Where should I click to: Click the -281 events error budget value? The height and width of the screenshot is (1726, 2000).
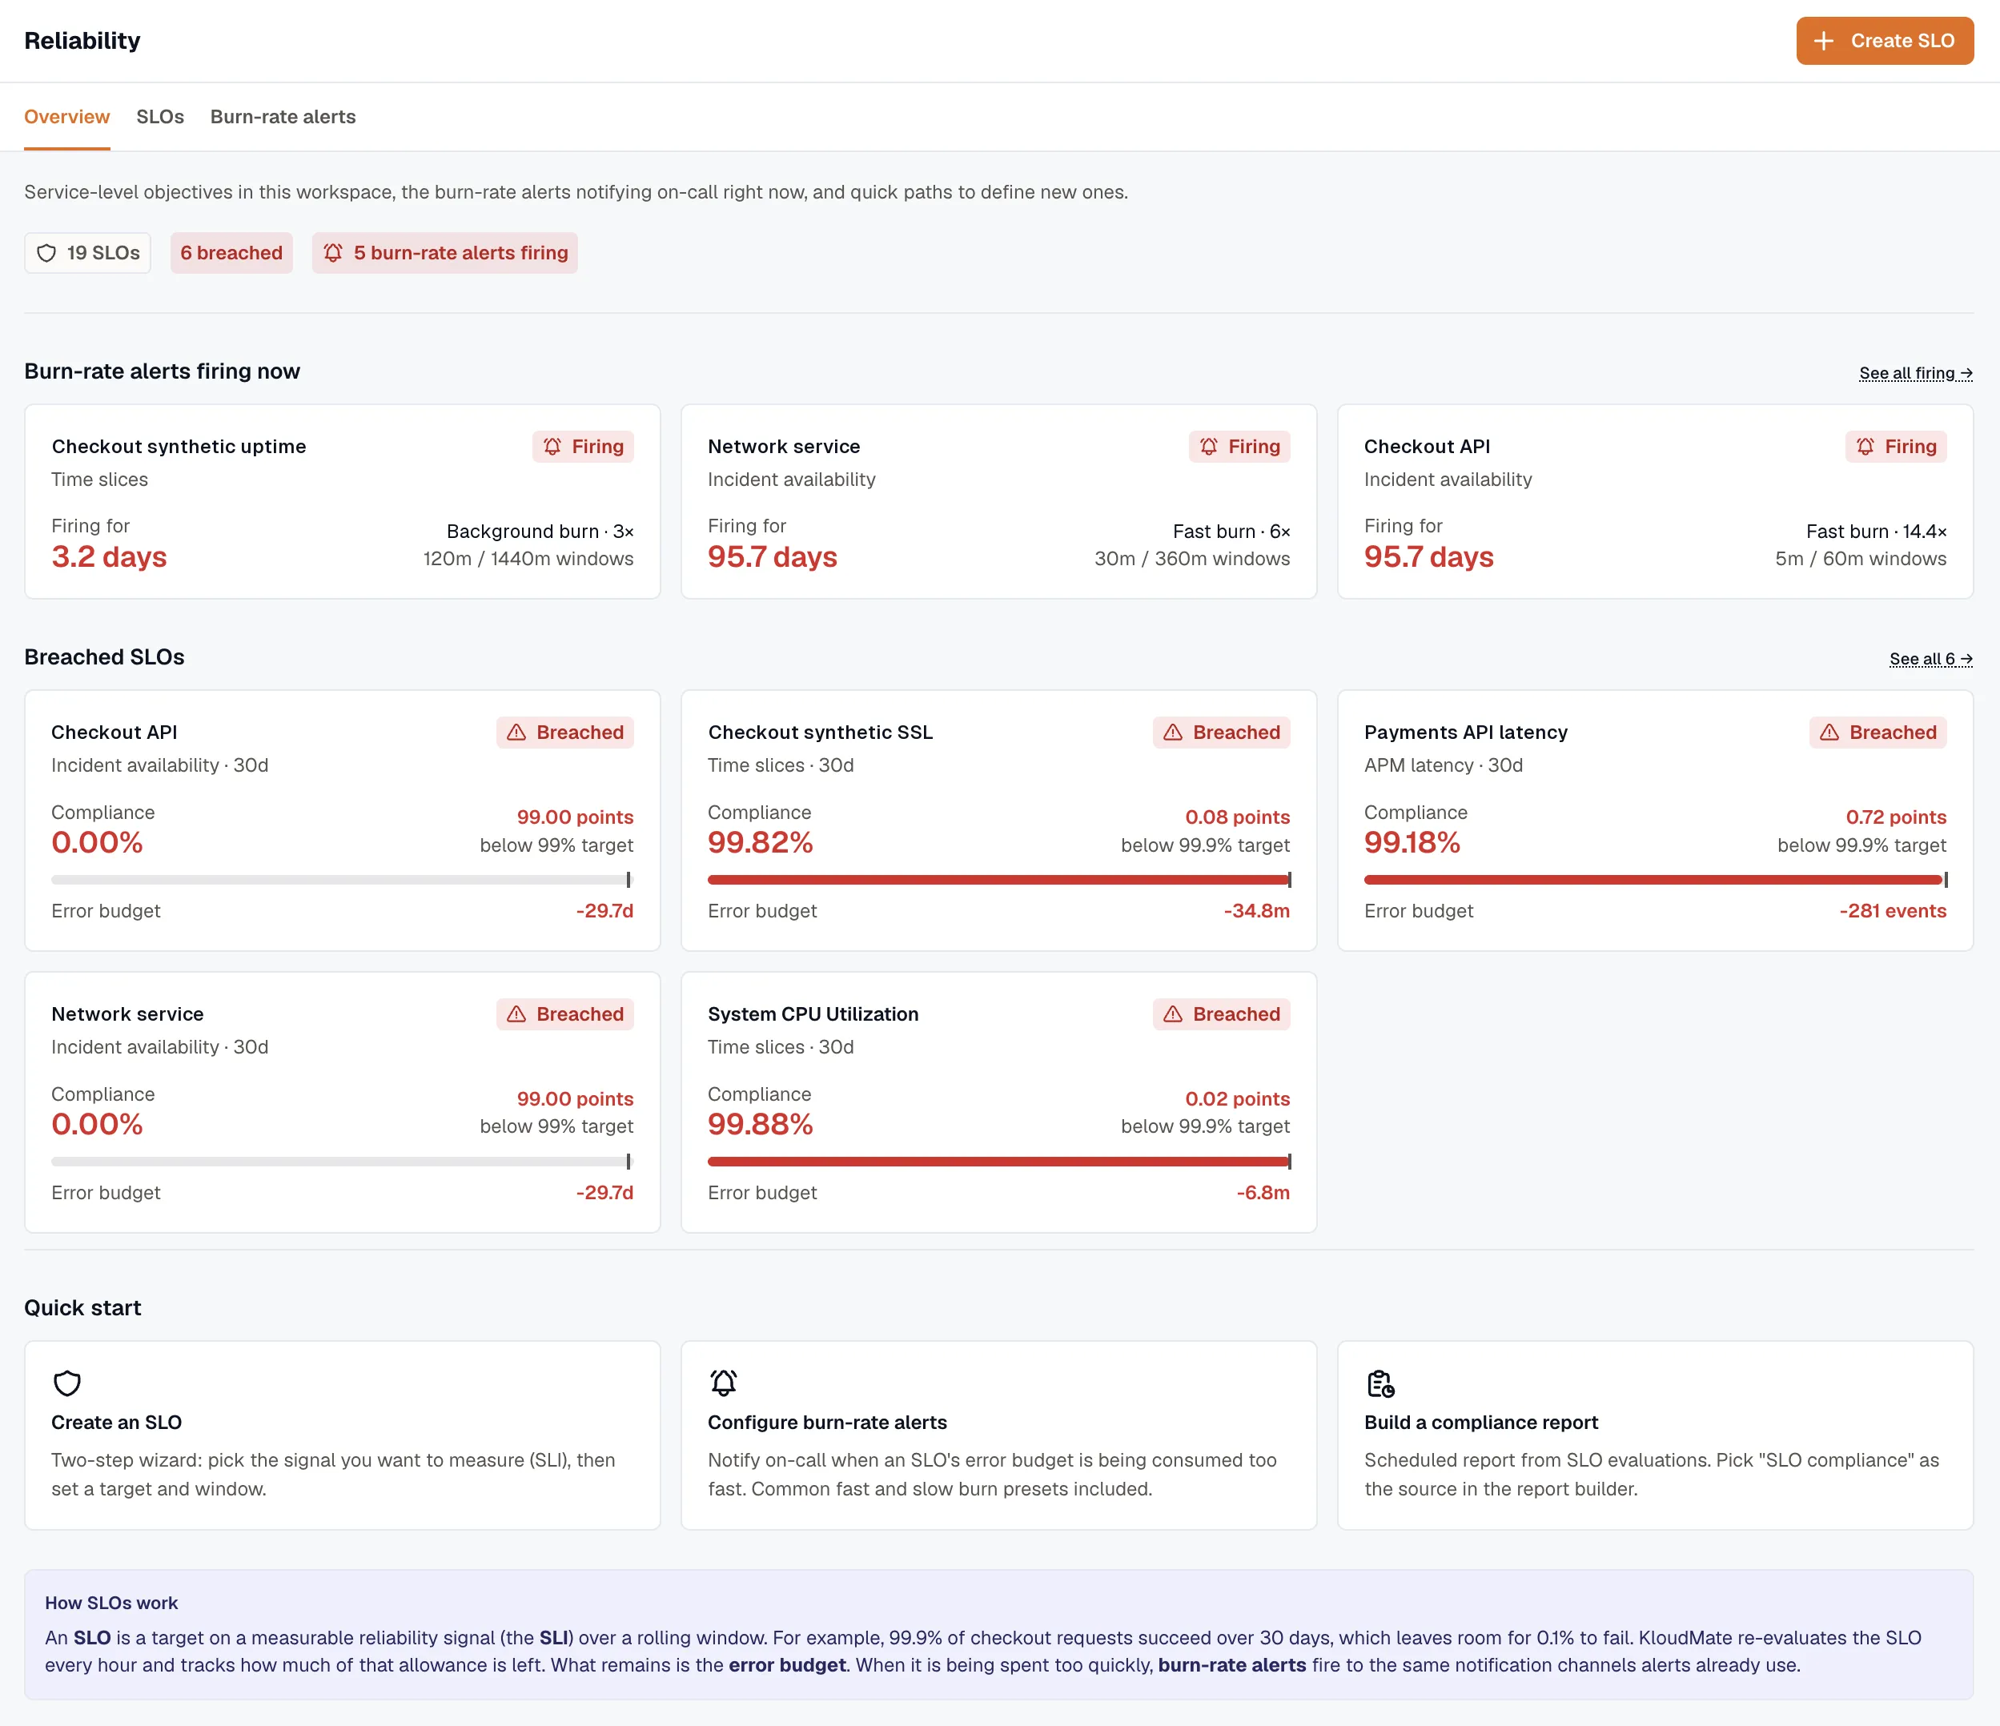1893,910
